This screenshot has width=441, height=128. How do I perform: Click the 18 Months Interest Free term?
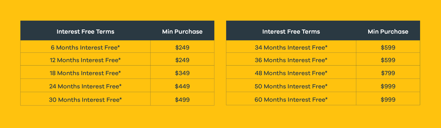coord(85,73)
